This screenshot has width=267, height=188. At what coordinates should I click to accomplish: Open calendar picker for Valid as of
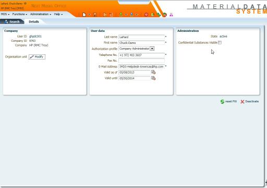153,72
